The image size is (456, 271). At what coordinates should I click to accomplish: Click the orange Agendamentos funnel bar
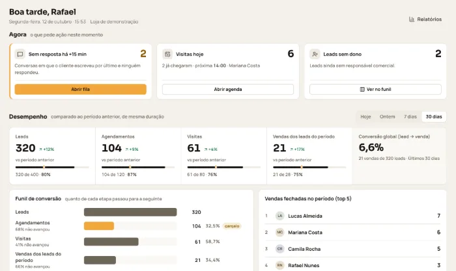99,226
